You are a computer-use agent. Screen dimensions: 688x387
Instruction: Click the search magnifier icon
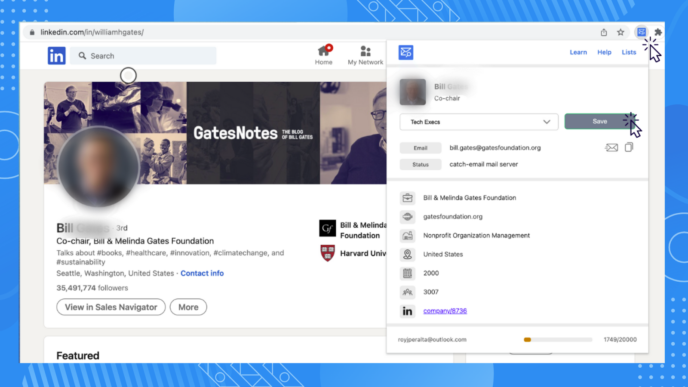(82, 55)
